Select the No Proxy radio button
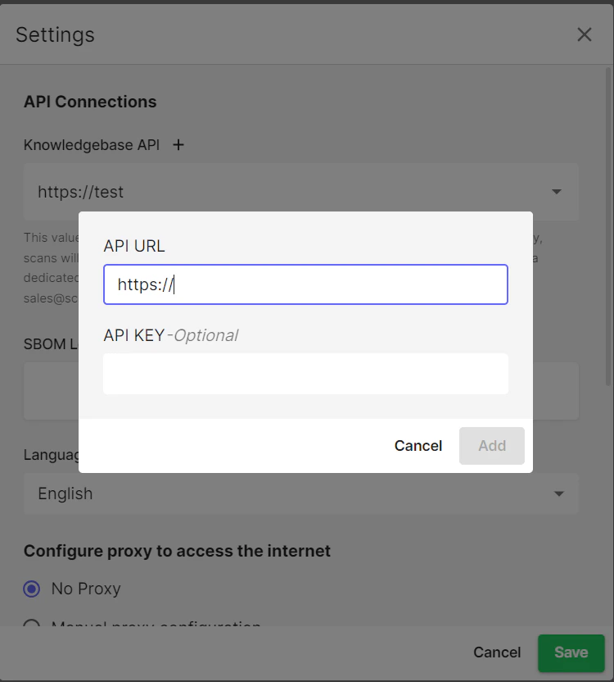The height and width of the screenshot is (682, 614). click(x=30, y=589)
